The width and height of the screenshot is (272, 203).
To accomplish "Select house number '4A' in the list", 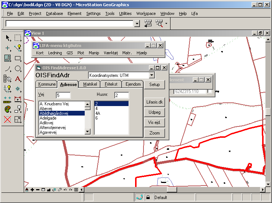I will pyautogui.click(x=98, y=113).
